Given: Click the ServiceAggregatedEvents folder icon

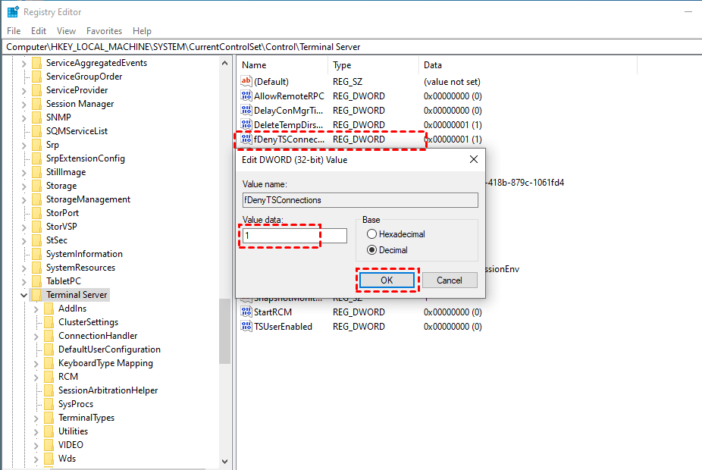Looking at the screenshot, I should pos(37,63).
